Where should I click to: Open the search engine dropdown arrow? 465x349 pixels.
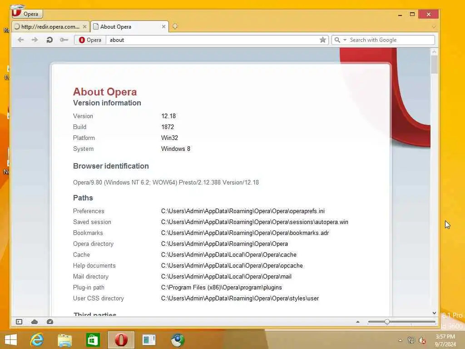345,40
